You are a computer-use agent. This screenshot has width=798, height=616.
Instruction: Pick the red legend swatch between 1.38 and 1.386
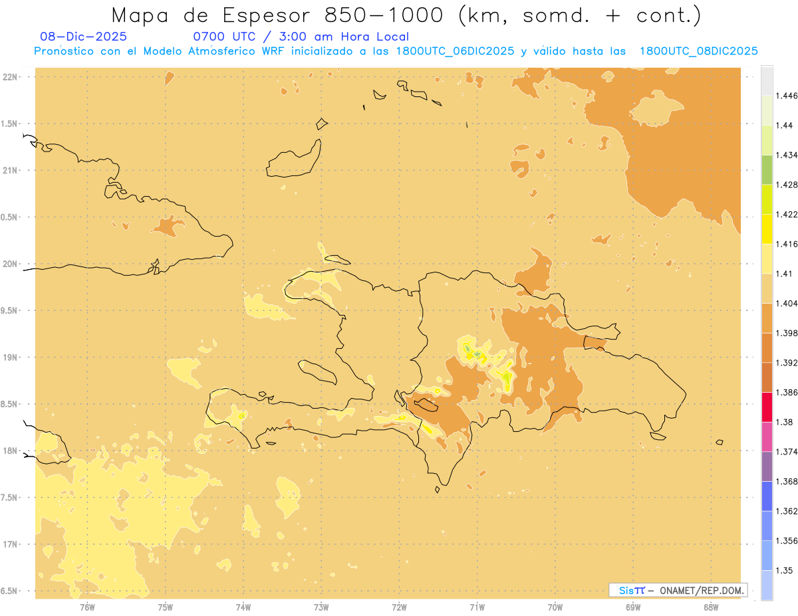pos(767,407)
